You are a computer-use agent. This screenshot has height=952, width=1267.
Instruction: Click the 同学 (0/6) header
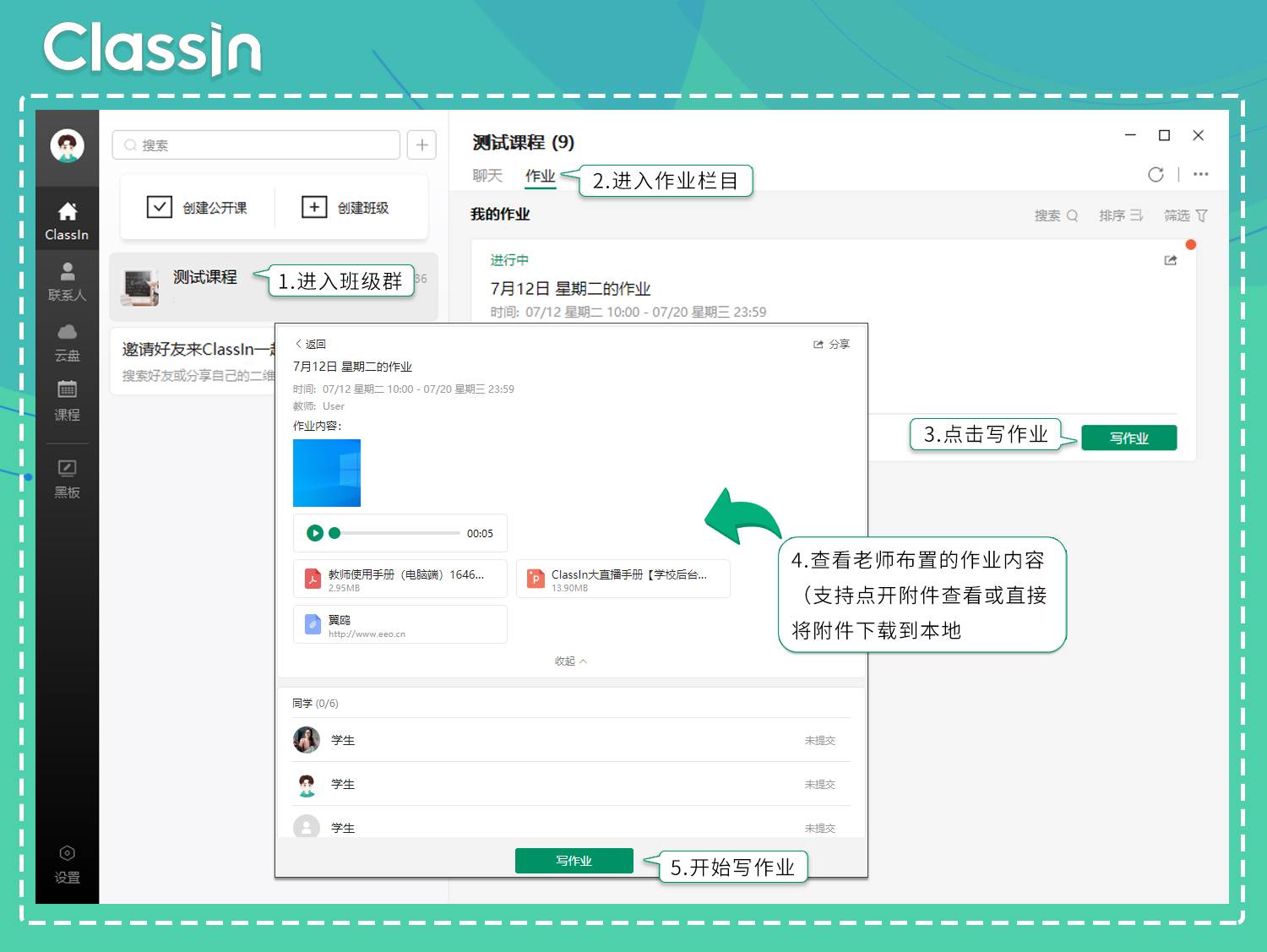click(x=315, y=704)
